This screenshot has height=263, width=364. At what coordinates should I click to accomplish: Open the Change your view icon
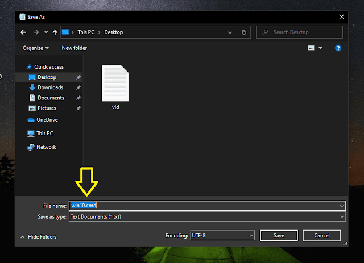(311, 48)
